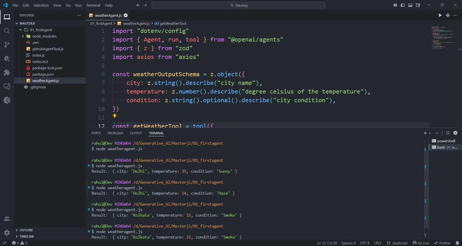Open the Extensions view

[7, 72]
